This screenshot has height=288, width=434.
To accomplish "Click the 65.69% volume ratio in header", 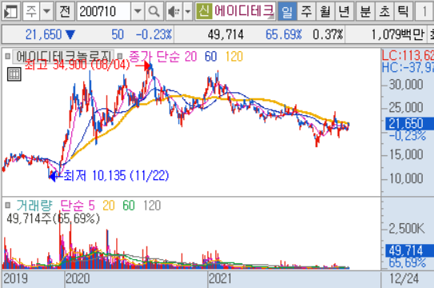I will tap(283, 34).
